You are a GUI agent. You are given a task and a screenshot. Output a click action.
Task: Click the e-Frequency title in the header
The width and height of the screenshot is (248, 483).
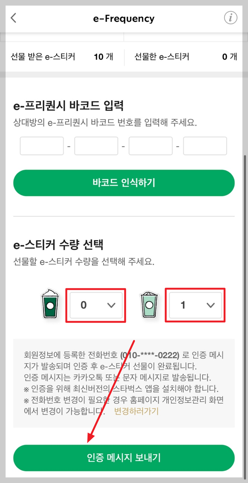(x=124, y=18)
